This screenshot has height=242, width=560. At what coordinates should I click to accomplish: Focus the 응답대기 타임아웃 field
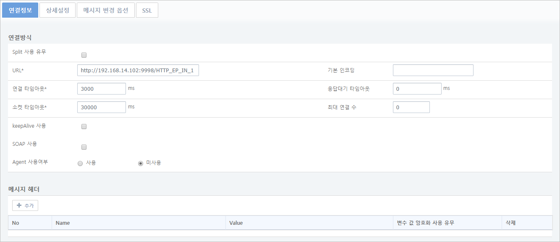pos(417,89)
